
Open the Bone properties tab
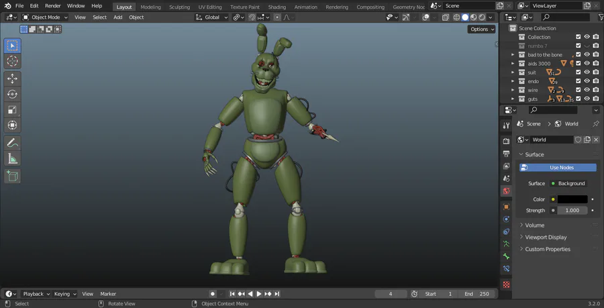tap(506, 256)
